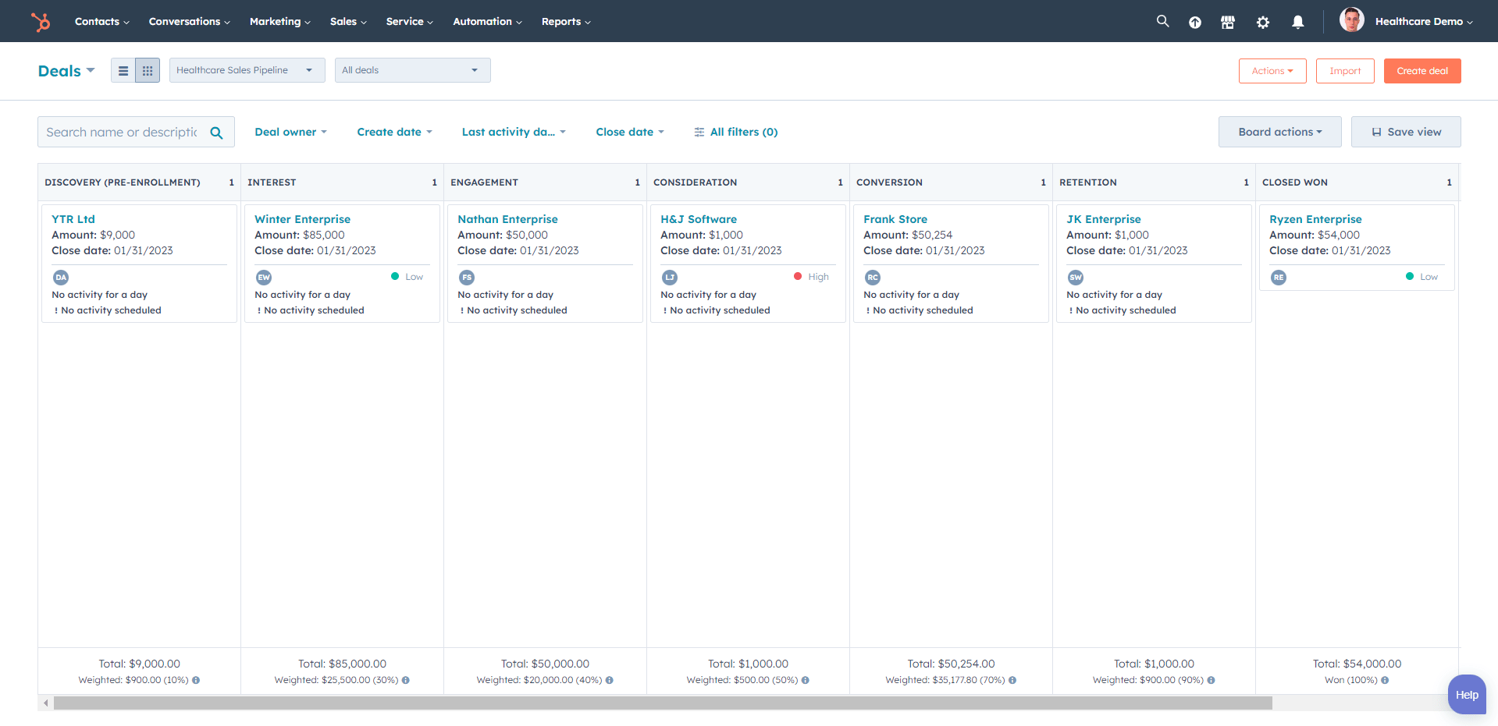Screen dimensions: 1498x726
Task: Click Low priority indicator on Winter Enterprise
Action: [x=407, y=277]
